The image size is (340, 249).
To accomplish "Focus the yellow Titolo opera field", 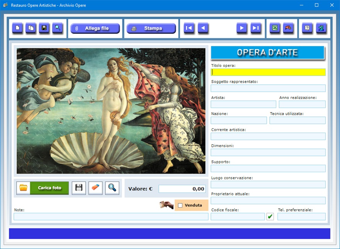I will coord(268,72).
